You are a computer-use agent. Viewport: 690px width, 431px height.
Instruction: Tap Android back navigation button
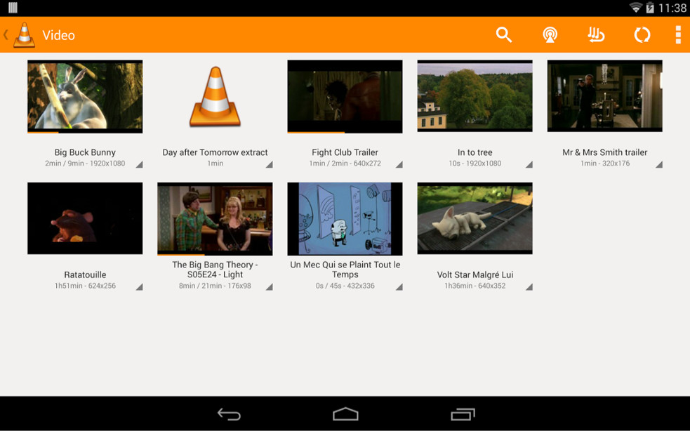(x=230, y=414)
